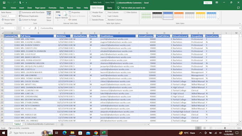Click Remove Duplicates tool
Image resolution: width=242 pixels, height=136 pixels.
point(28,16)
